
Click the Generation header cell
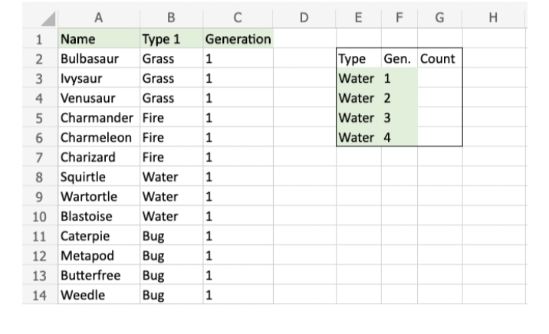238,38
